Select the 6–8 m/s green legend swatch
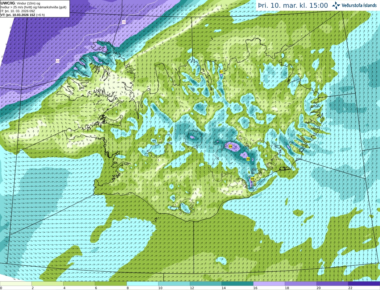 pyautogui.click(x=111, y=284)
